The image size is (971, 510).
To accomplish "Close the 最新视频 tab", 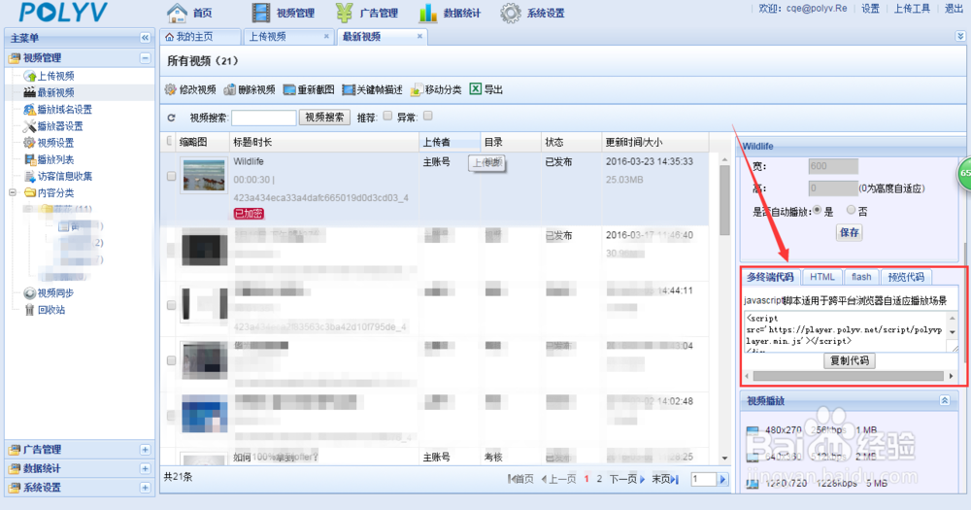I will coord(419,37).
